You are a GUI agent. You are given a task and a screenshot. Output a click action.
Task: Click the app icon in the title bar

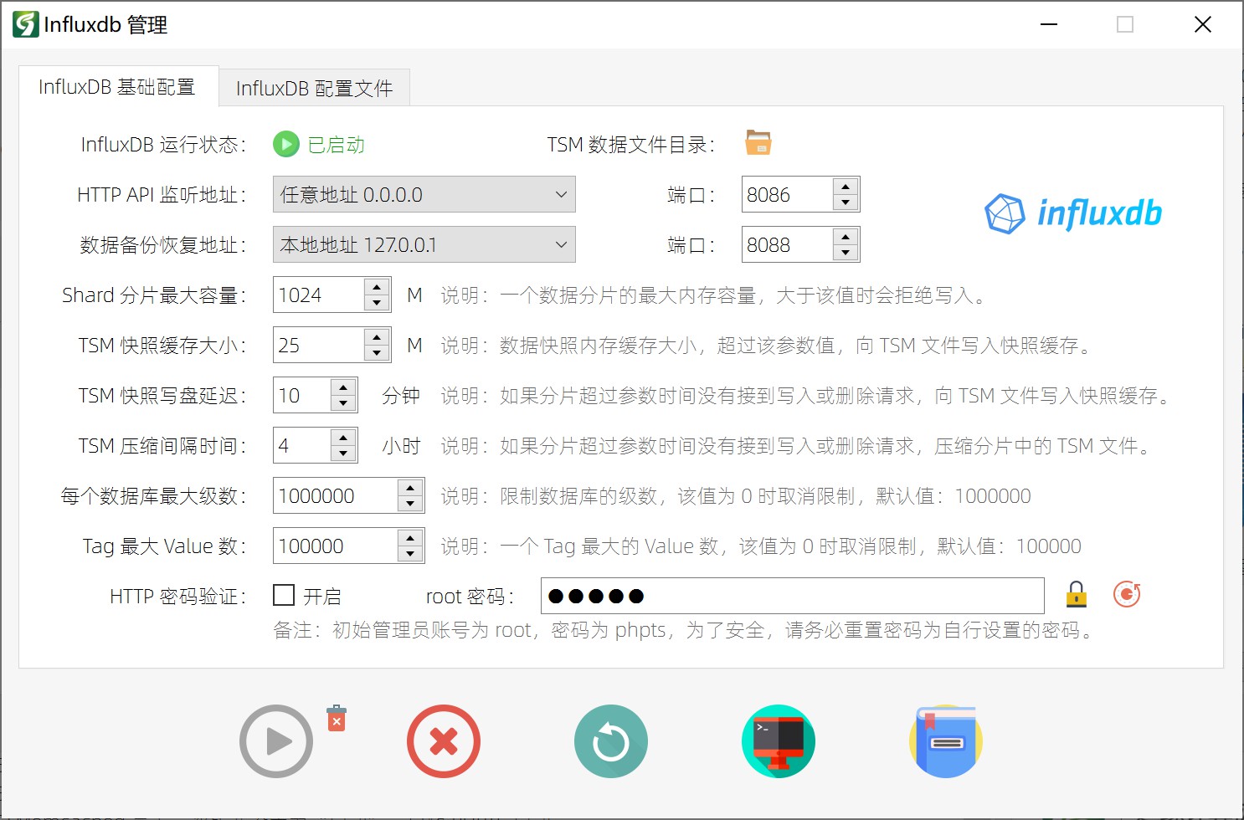pyautogui.click(x=25, y=24)
